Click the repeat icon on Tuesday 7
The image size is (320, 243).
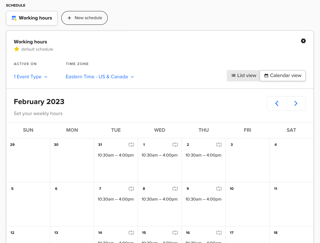tap(131, 189)
